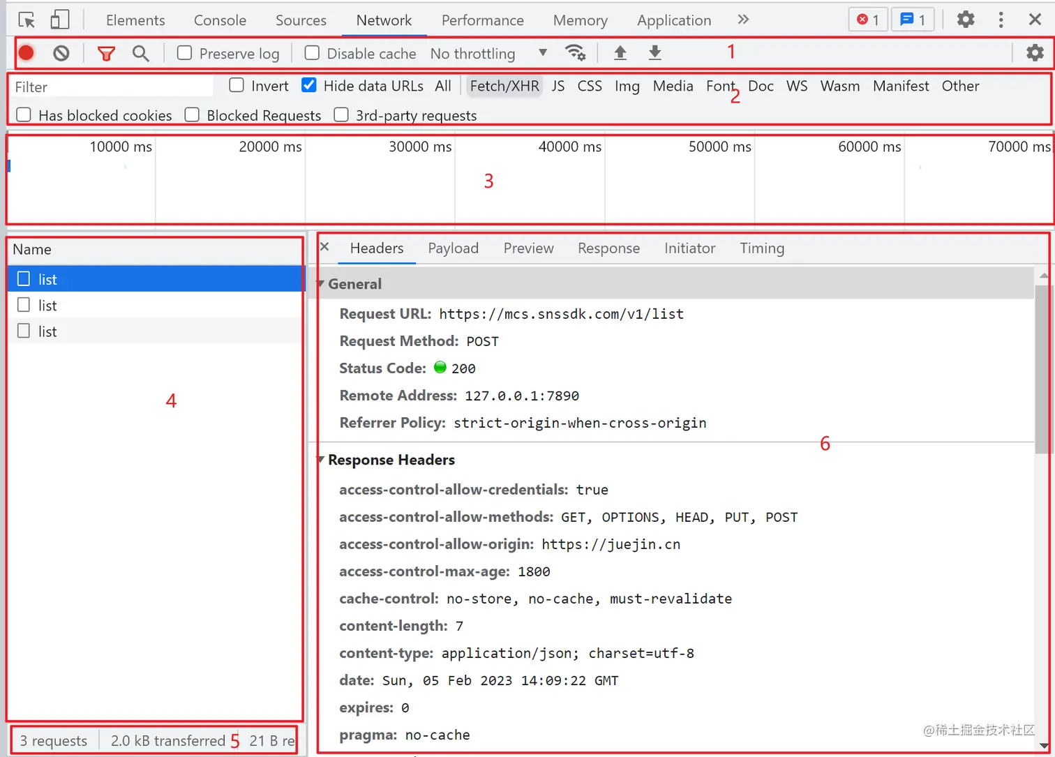The width and height of the screenshot is (1055, 757).
Task: Tick Has blocked cookies checkbox
Action: 24,114
